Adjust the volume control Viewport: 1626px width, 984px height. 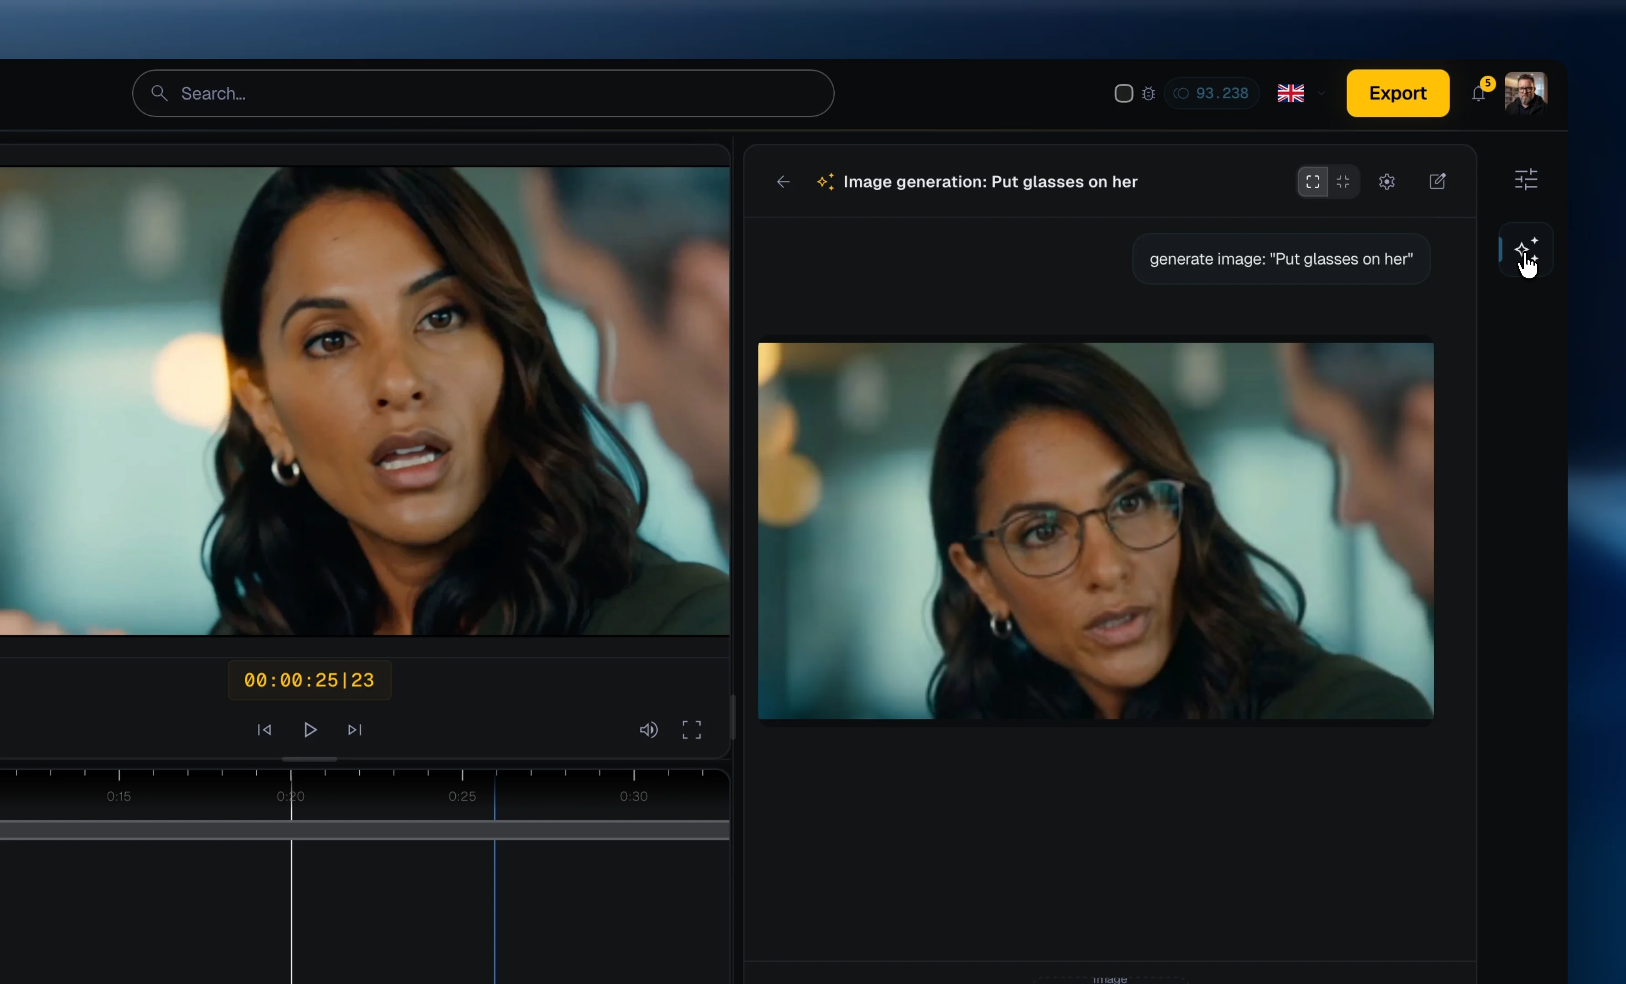click(649, 729)
